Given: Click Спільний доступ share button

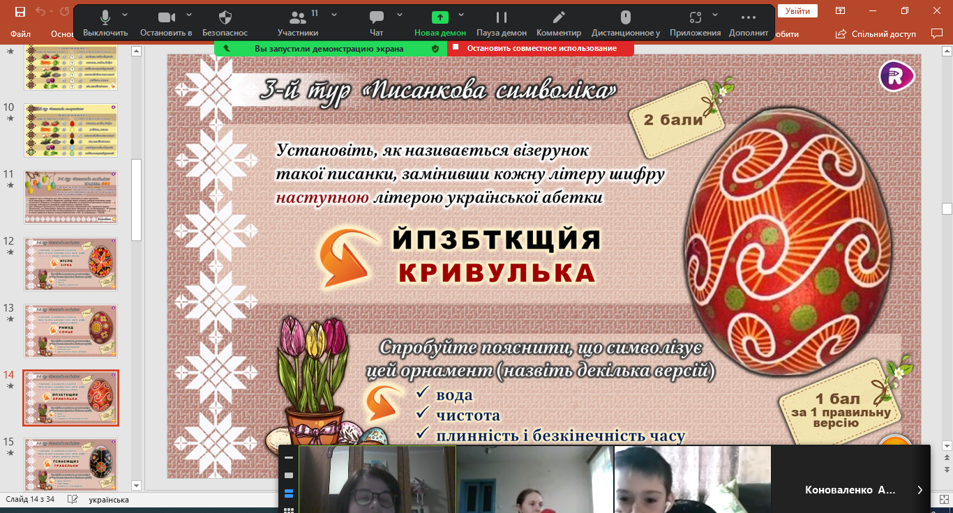Looking at the screenshot, I should (876, 33).
